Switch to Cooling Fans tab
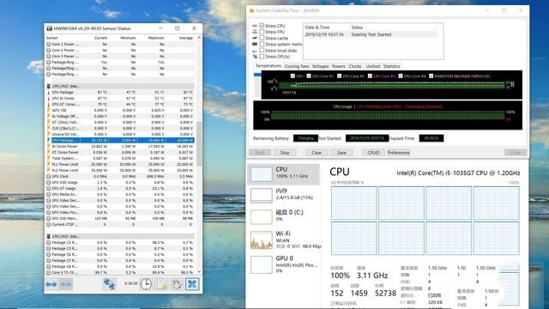The width and height of the screenshot is (549, 309). click(297, 66)
